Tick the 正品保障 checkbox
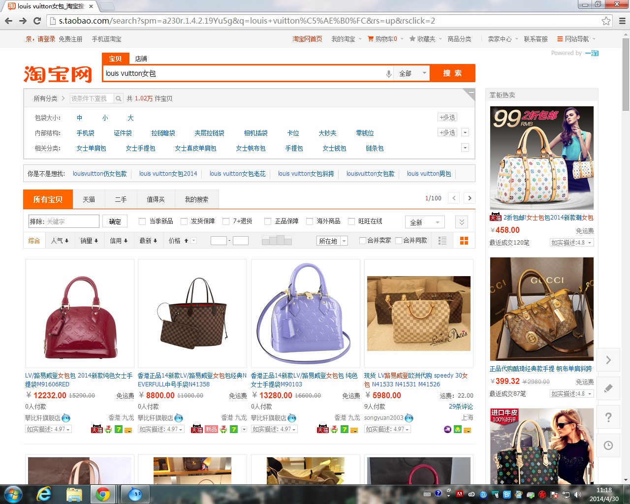The image size is (630, 504). (268, 221)
